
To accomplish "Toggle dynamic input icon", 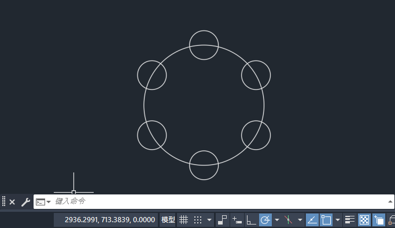I will (x=237, y=220).
